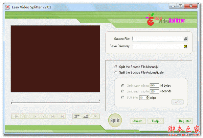
Task: Jump to the end of the video
Action: click(62, 116)
